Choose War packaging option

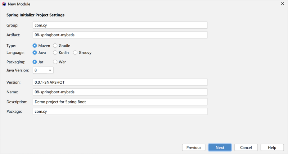[x=55, y=62]
